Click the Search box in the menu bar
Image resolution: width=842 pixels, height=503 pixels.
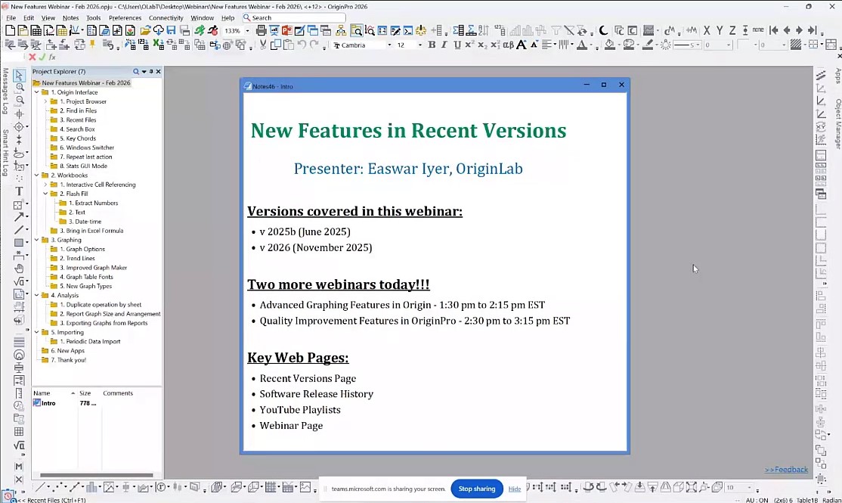coord(293,17)
